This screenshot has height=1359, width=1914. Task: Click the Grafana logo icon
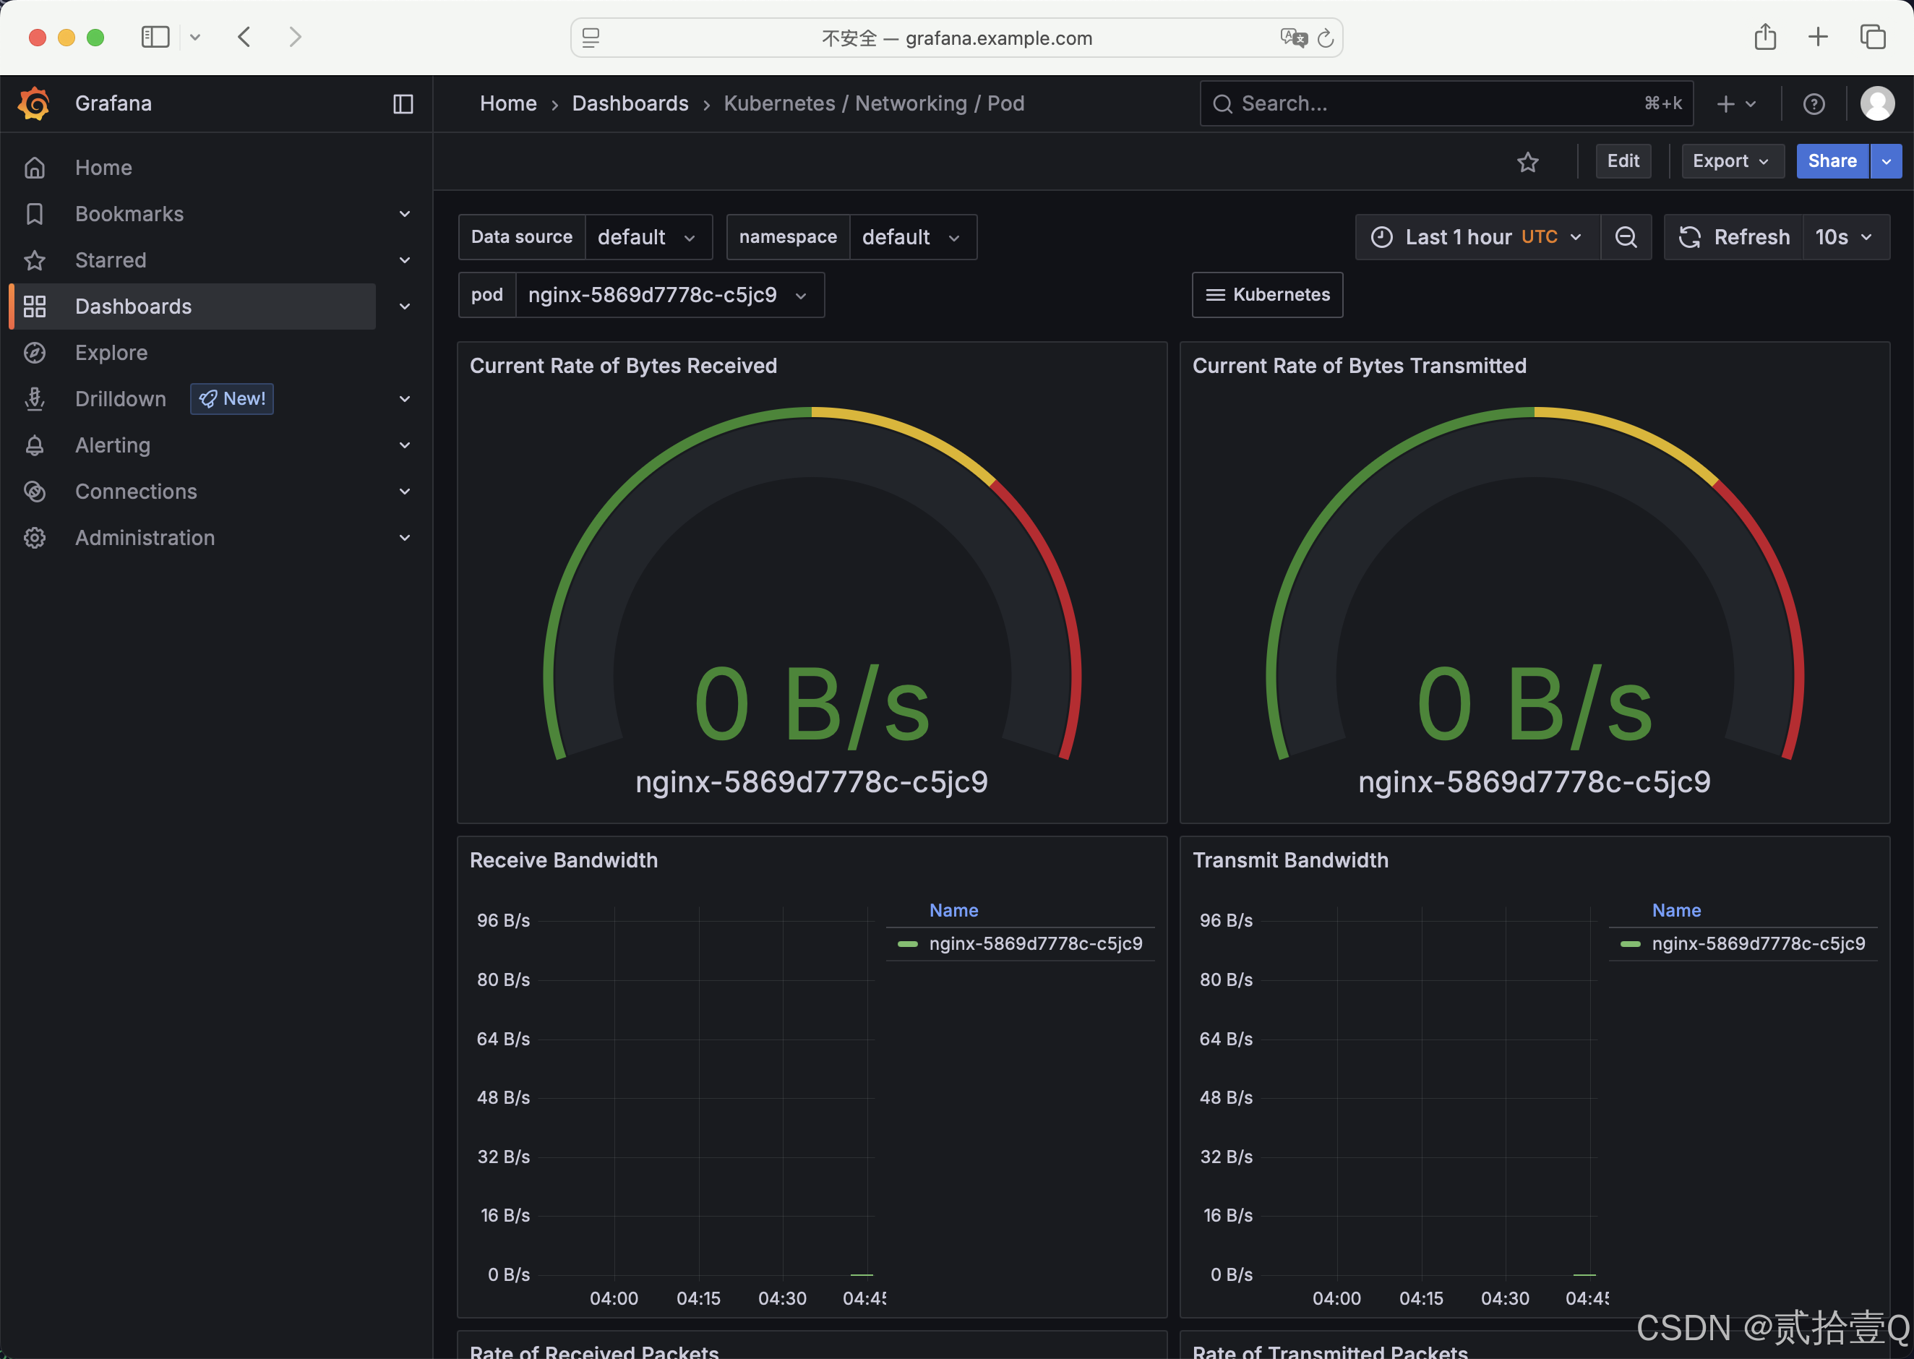34,104
